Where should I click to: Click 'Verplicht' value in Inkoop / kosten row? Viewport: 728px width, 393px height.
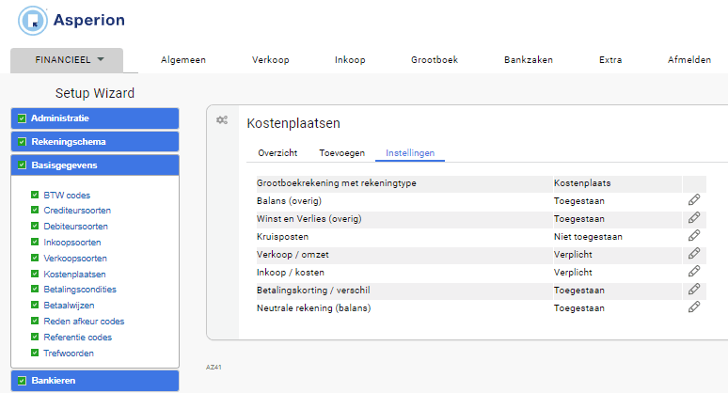(573, 273)
